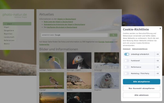This screenshot has height=103, width=164.
Task: Follow the Europa link
Action: point(101,42)
